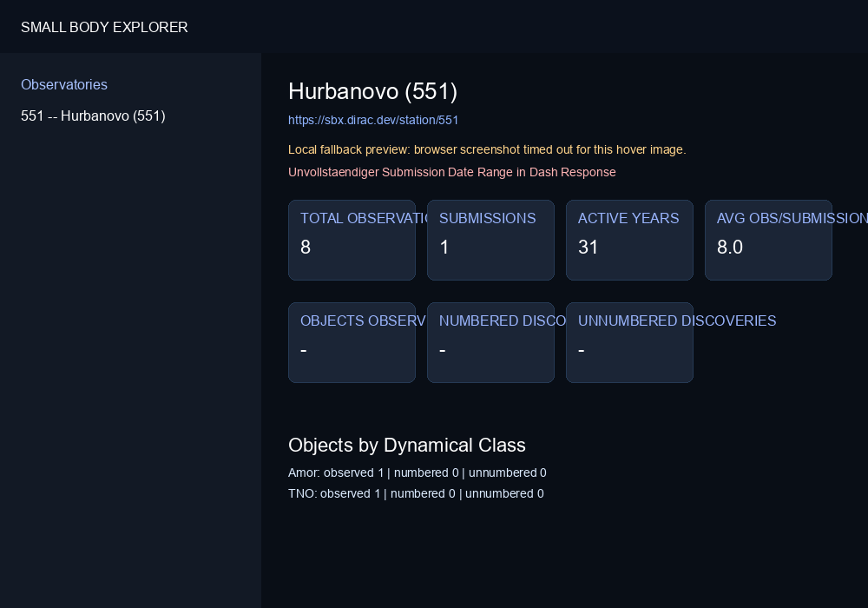The width and height of the screenshot is (868, 608).
Task: Click the local fallback preview warning text
Action: coord(487,149)
